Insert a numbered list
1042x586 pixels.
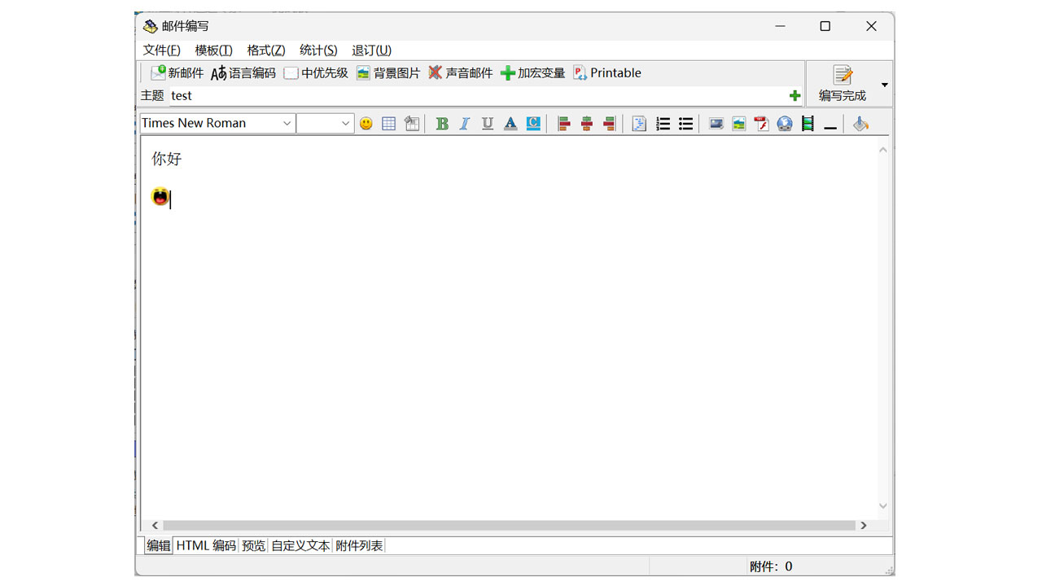(x=663, y=123)
